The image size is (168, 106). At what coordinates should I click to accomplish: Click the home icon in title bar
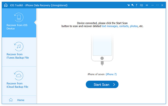pyautogui.click(x=6, y=5)
